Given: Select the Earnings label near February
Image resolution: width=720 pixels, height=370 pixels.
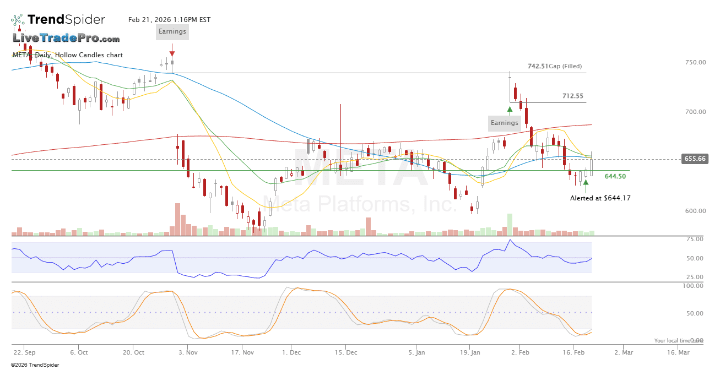Looking at the screenshot, I should [504, 123].
